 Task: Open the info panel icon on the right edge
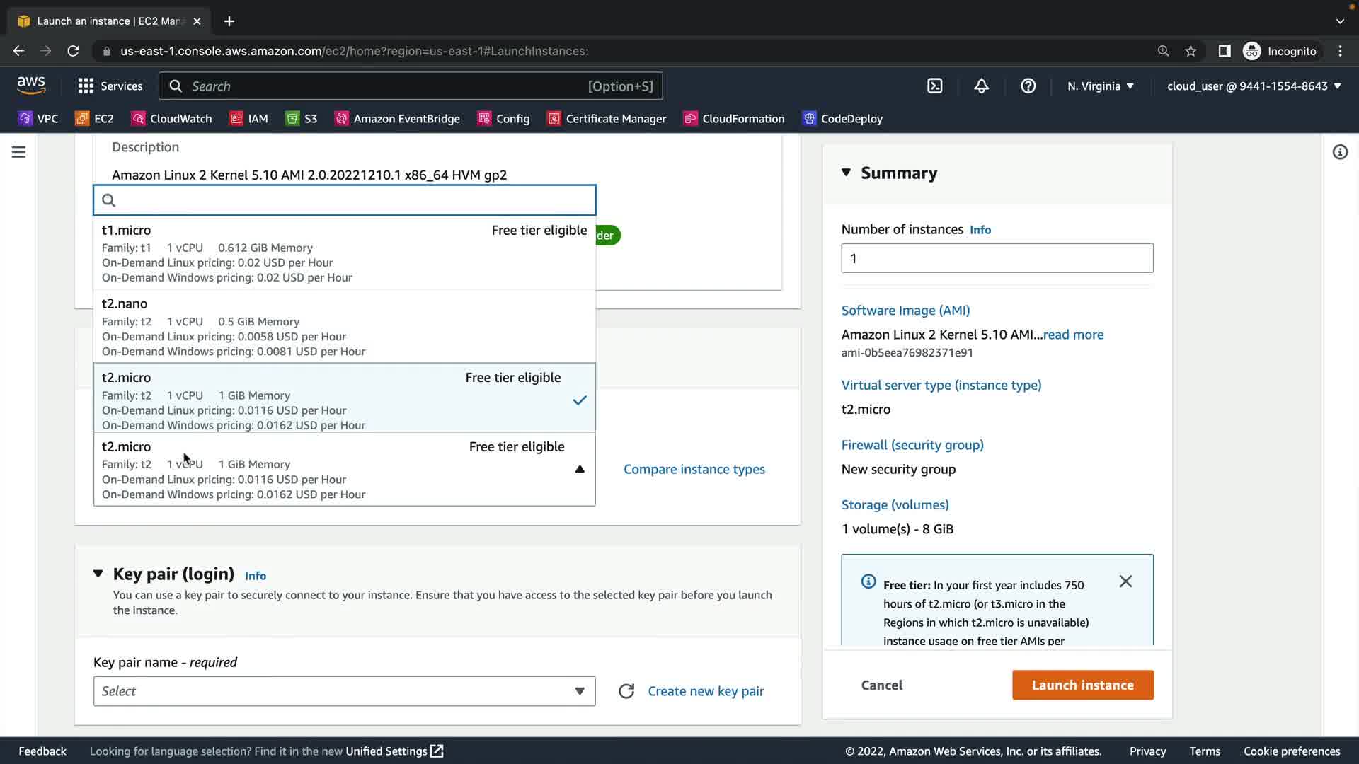pos(1340,152)
